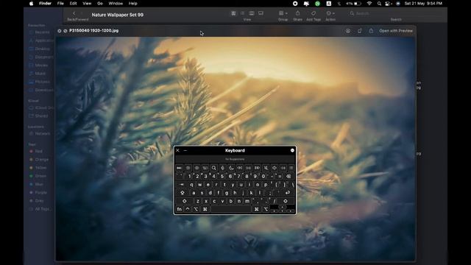This screenshot has height=265, width=471.
Task: Open the Keyboard viewer options button
Action: coord(292,150)
